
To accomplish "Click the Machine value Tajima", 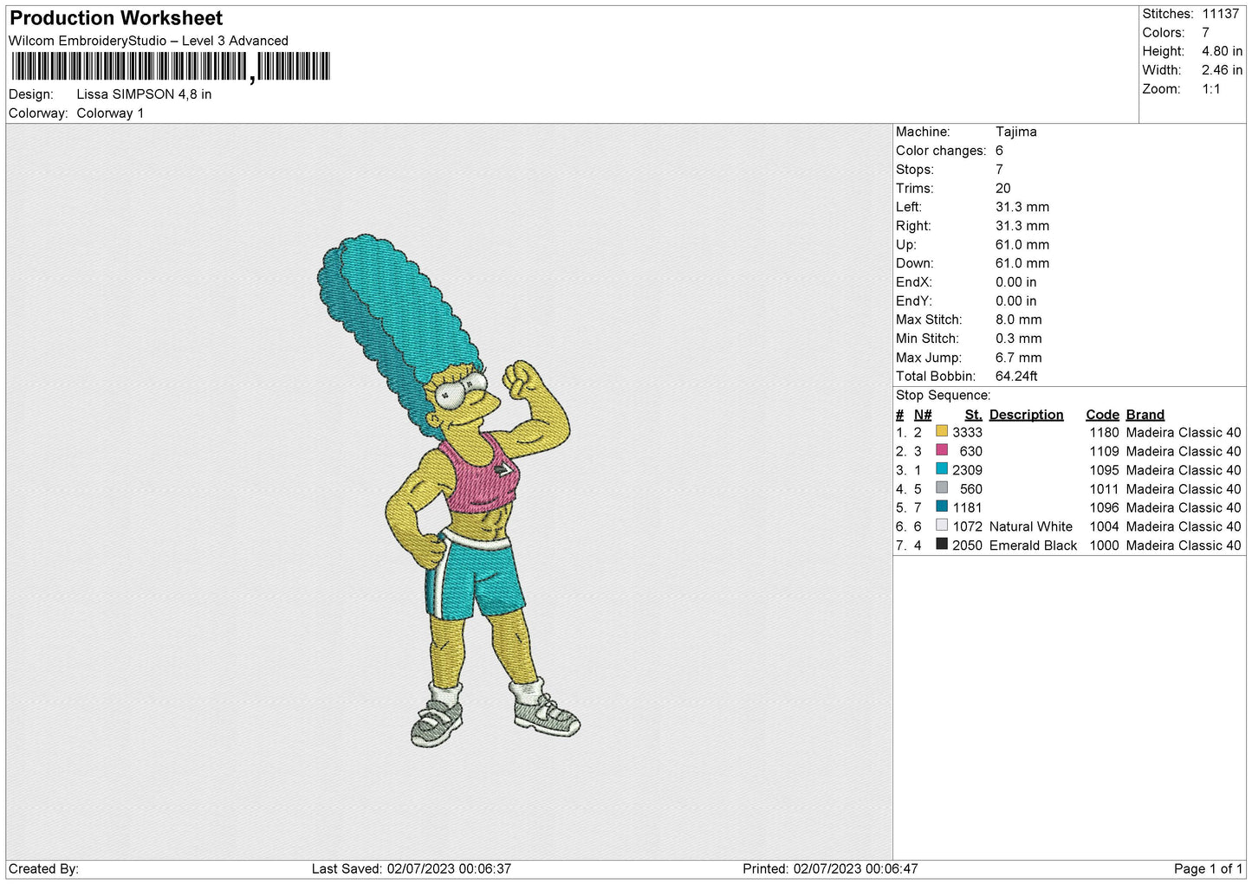I will point(1015,132).
